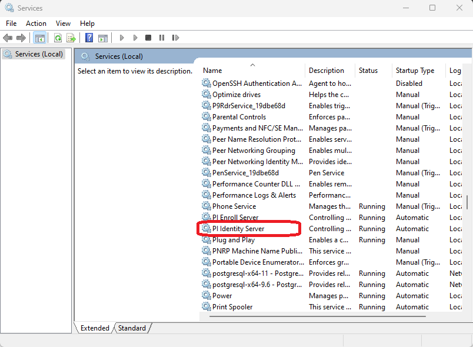Sort services by the Name column header
Viewport: 473px width, 347px height.
pos(253,70)
